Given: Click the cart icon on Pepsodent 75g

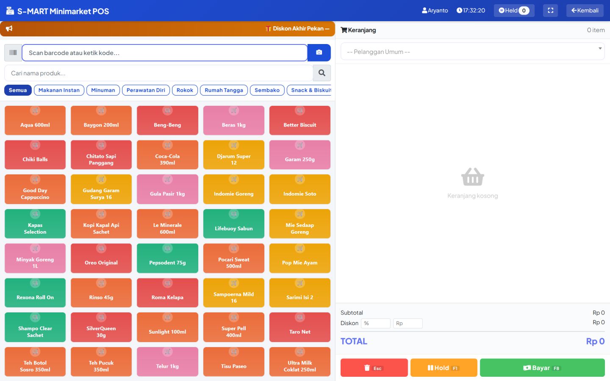Looking at the screenshot, I should pyautogui.click(x=167, y=248).
